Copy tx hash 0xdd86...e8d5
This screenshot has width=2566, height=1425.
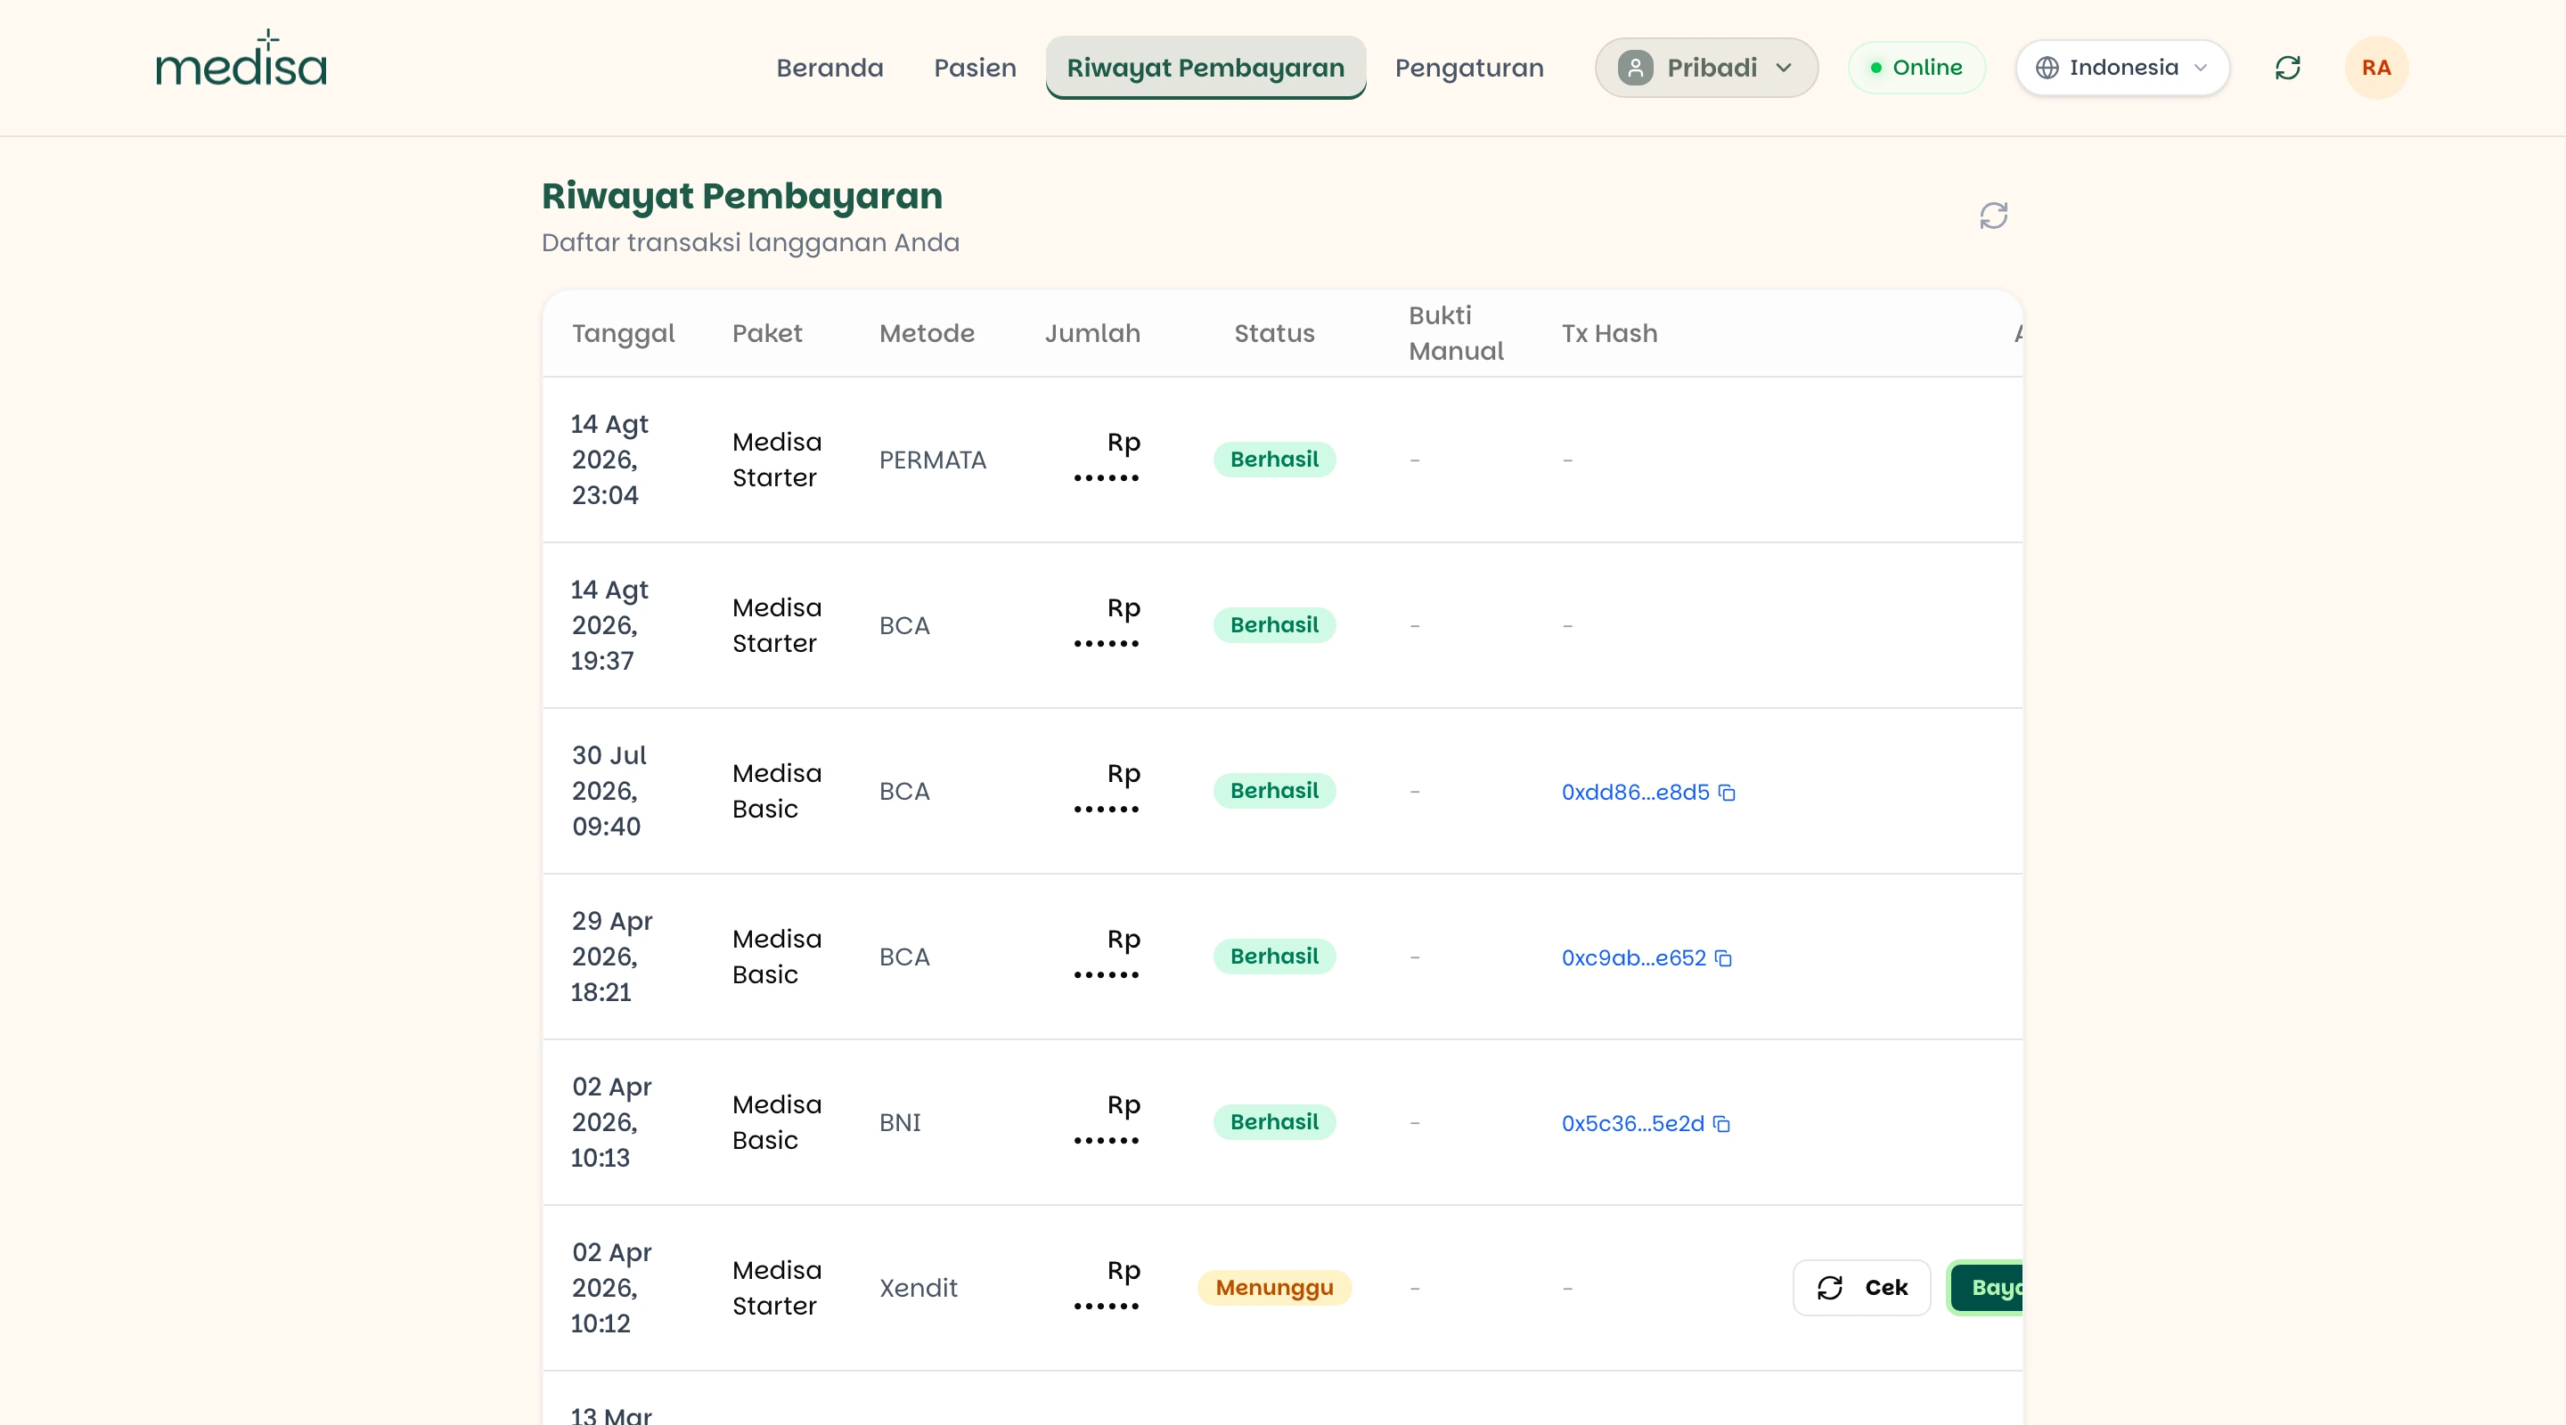(x=1728, y=793)
